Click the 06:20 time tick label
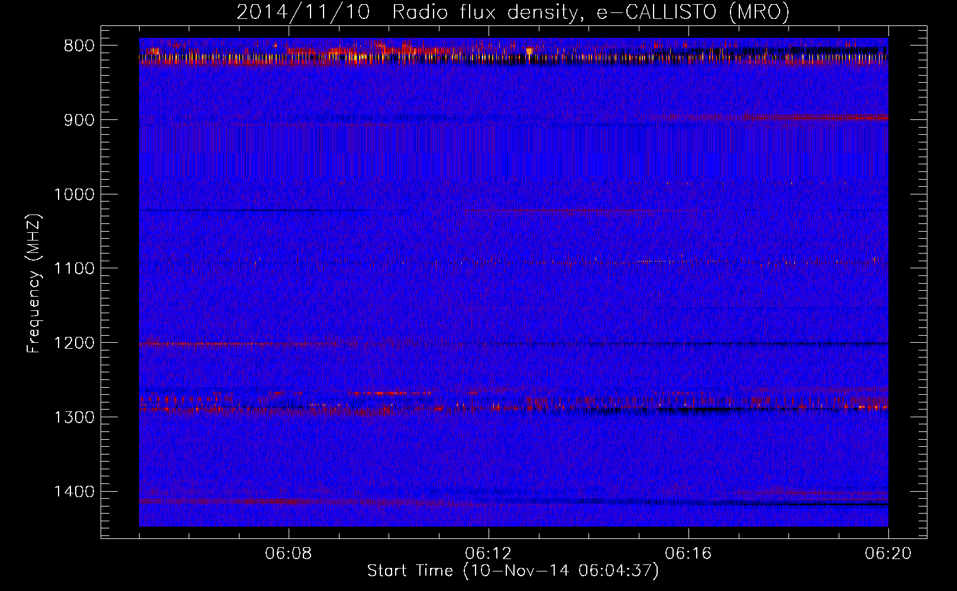The image size is (957, 591). tap(888, 554)
